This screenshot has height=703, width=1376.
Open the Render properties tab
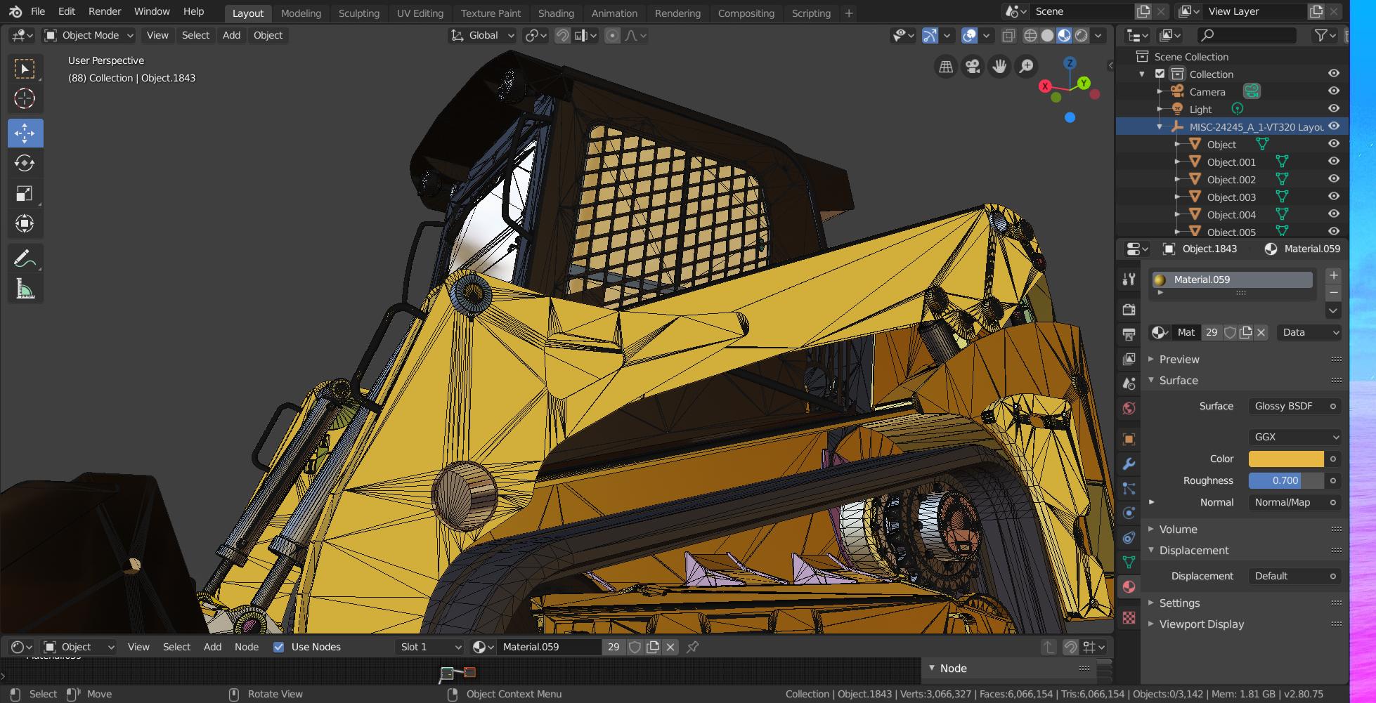point(1129,310)
